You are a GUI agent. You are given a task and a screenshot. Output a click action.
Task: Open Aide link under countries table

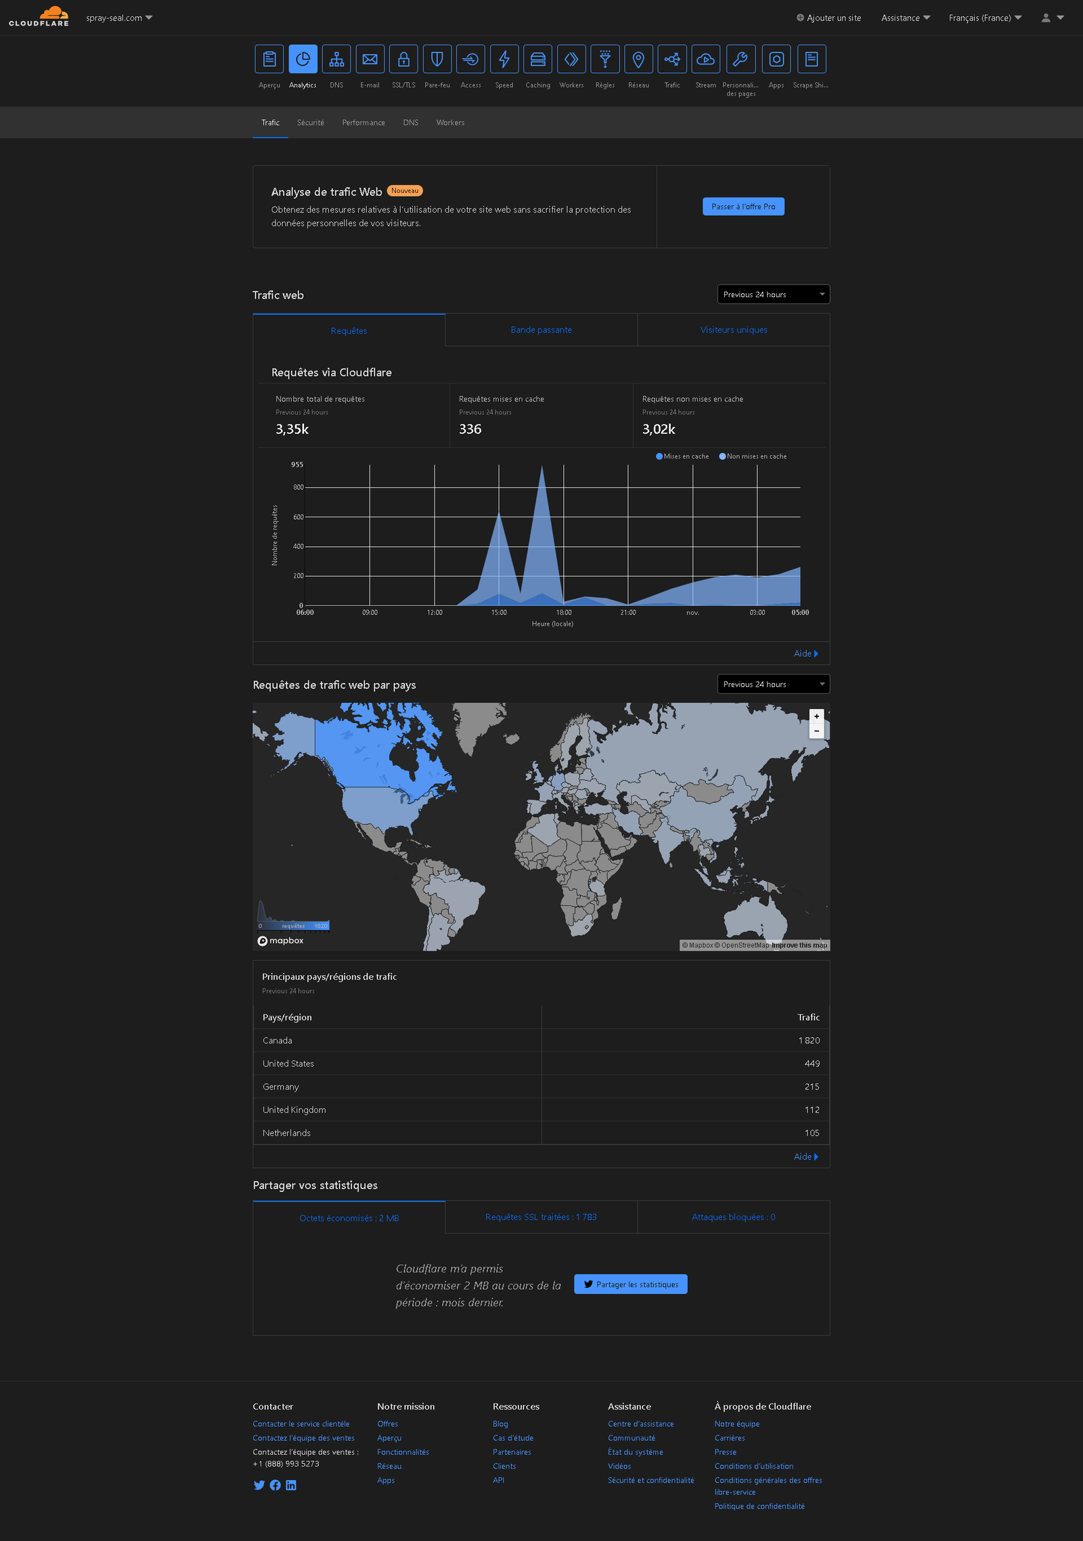tap(805, 1156)
